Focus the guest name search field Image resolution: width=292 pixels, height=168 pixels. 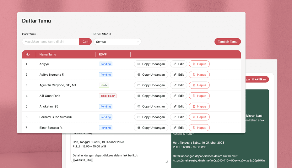(51, 42)
